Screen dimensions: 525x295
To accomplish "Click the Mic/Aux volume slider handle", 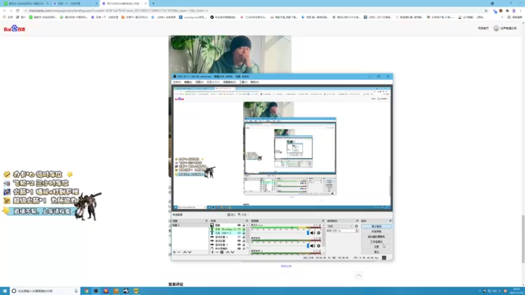I will click(x=308, y=233).
